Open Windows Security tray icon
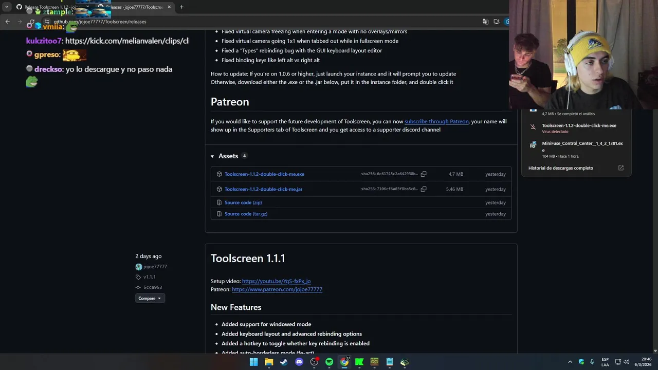This screenshot has width=658, height=370. pyautogui.click(x=581, y=362)
